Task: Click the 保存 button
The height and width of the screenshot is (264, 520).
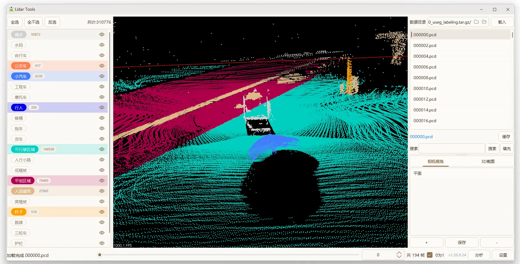Action: tap(462, 243)
